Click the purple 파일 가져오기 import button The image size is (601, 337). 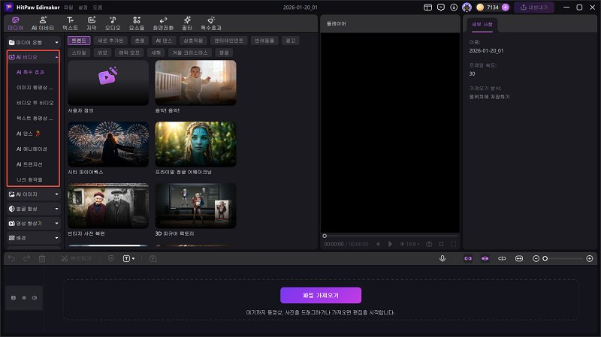point(321,295)
